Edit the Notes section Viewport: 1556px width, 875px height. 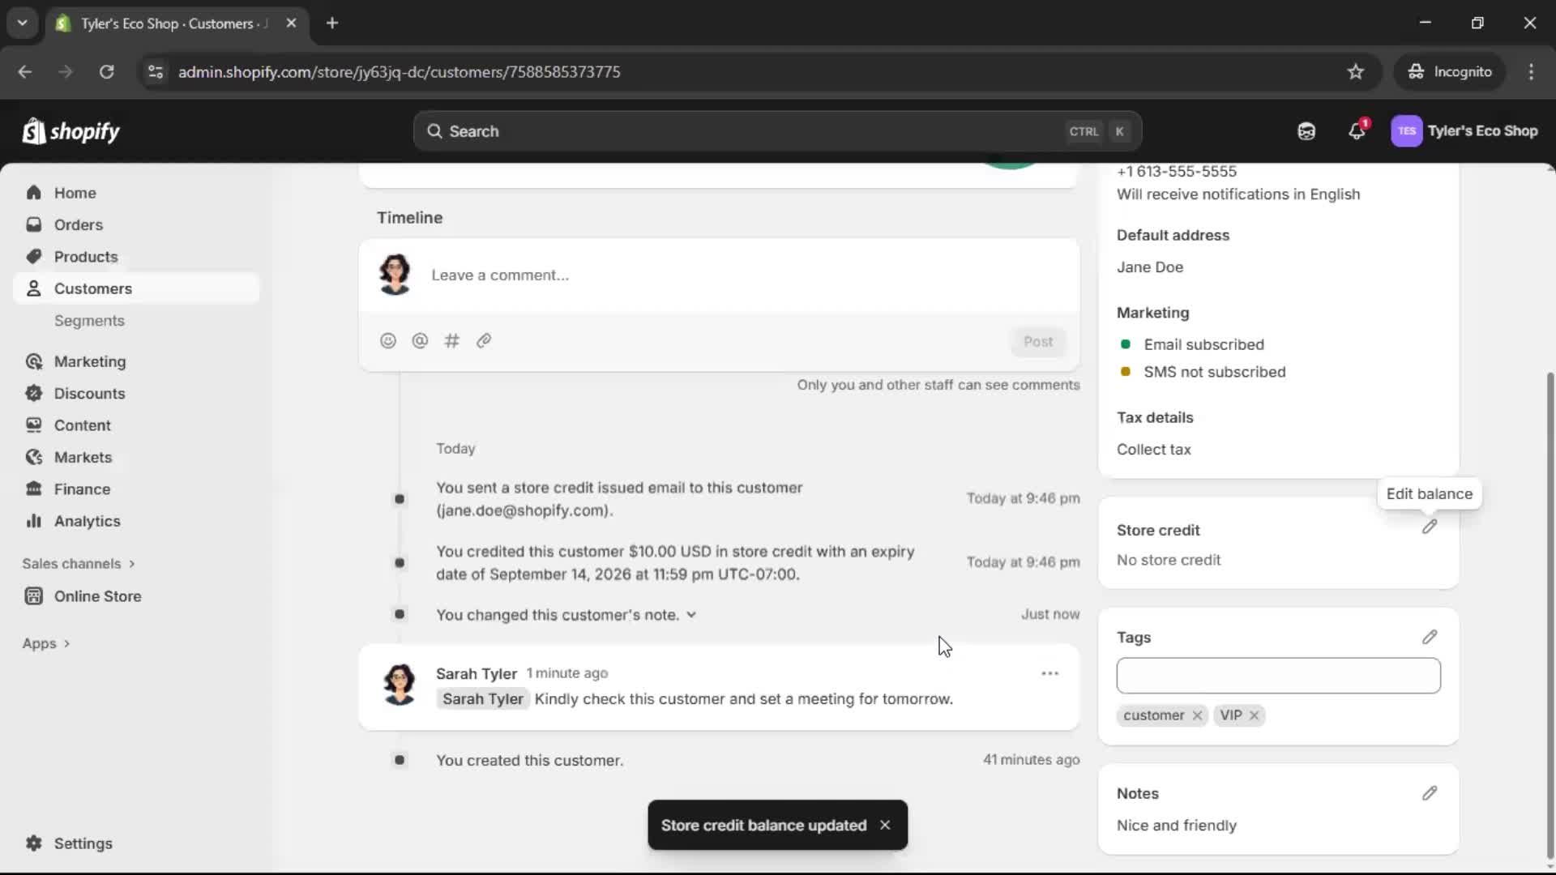1429,793
